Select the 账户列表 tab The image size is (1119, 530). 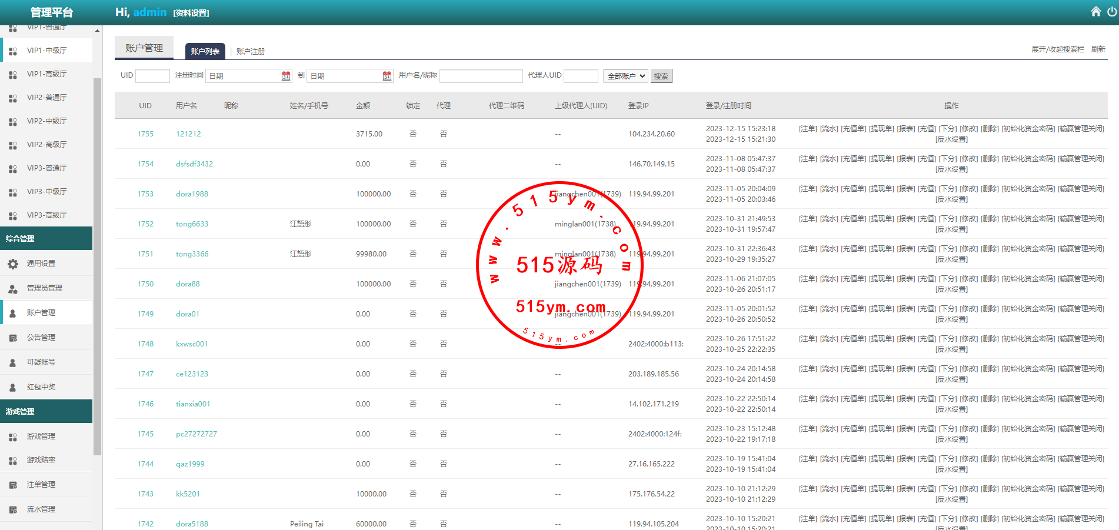[205, 52]
